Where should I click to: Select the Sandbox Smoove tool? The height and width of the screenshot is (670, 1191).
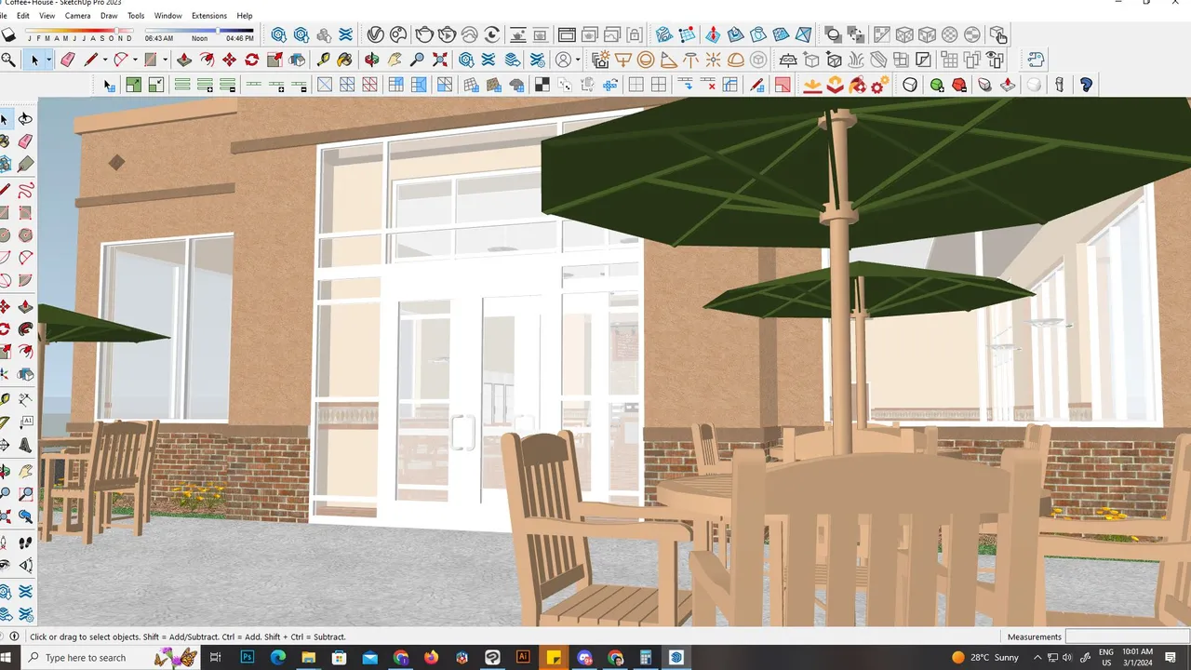click(x=712, y=34)
